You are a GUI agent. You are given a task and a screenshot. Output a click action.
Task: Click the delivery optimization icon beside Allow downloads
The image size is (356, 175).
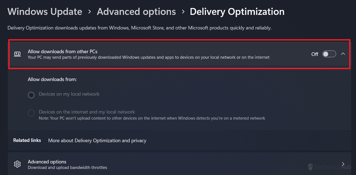pos(17,54)
